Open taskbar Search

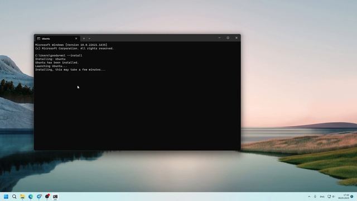[14, 197]
